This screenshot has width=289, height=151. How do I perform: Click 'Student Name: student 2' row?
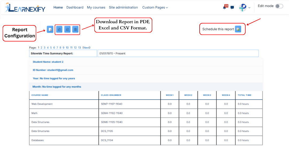pyautogui.click(x=146, y=62)
